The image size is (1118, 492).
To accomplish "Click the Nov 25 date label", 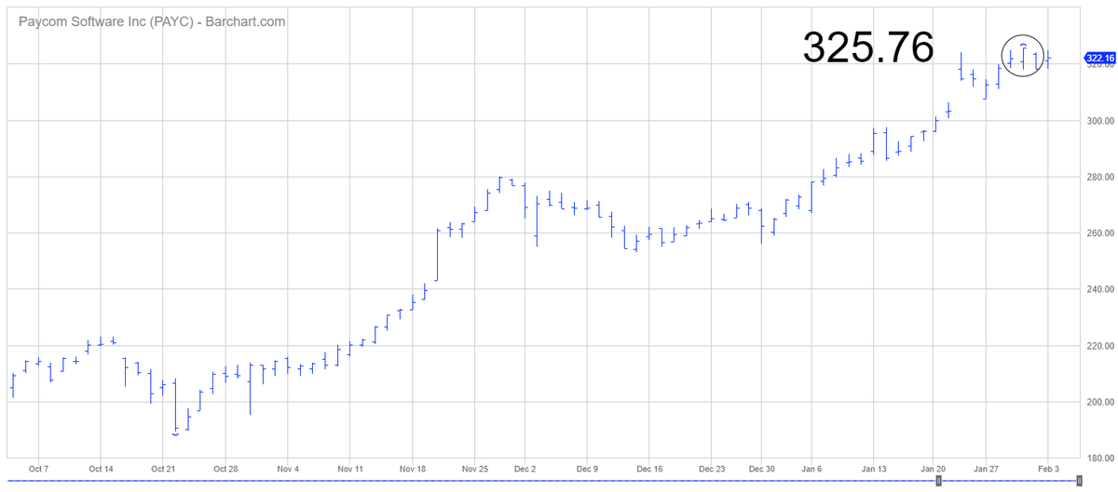I will pos(474,470).
